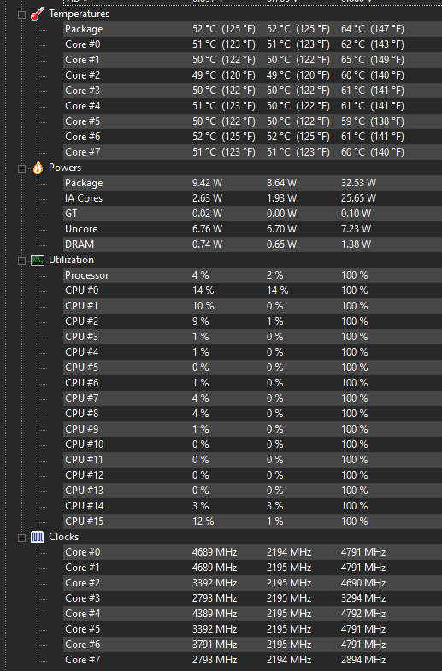The height and width of the screenshot is (671, 442).
Task: Click the 7.23 W Uncore maximum value
Action: click(x=356, y=229)
